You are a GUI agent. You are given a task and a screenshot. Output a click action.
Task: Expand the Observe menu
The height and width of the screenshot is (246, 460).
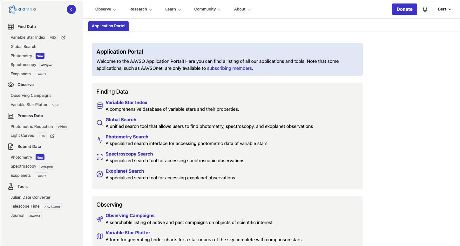click(x=106, y=9)
